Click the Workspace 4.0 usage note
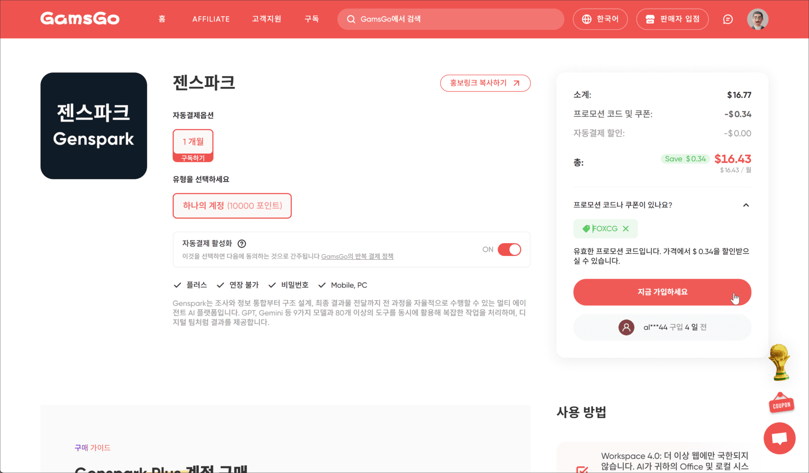Image resolution: width=809 pixels, height=473 pixels. coord(675,461)
